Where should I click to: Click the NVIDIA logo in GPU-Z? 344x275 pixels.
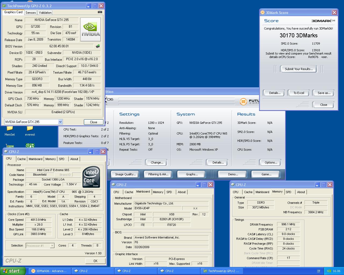(x=91, y=29)
